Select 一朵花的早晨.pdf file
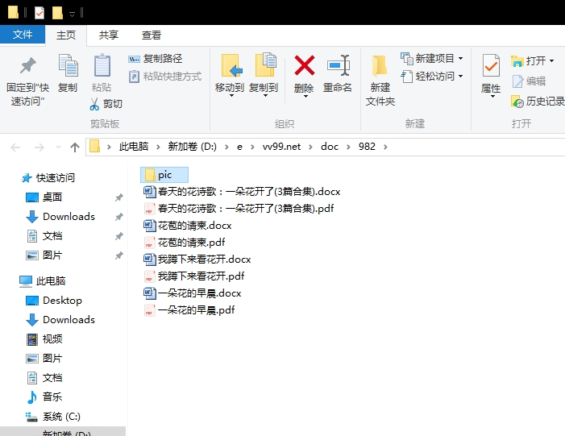Screen dimensions: 565x436 click(189, 310)
